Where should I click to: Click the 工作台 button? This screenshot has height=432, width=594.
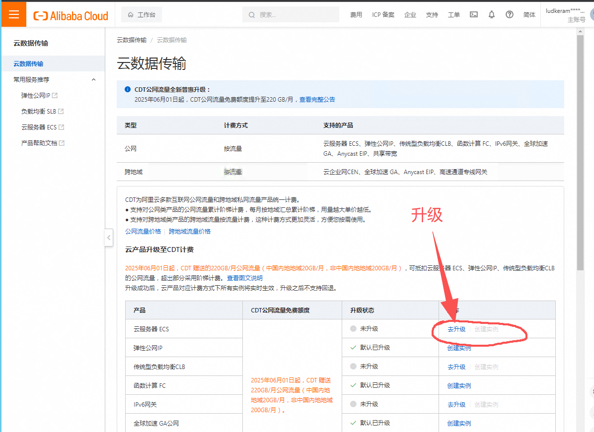[x=142, y=15]
